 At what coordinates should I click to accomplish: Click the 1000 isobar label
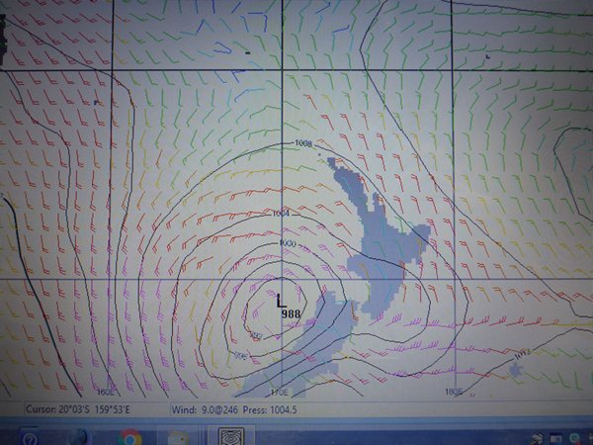click(x=288, y=243)
